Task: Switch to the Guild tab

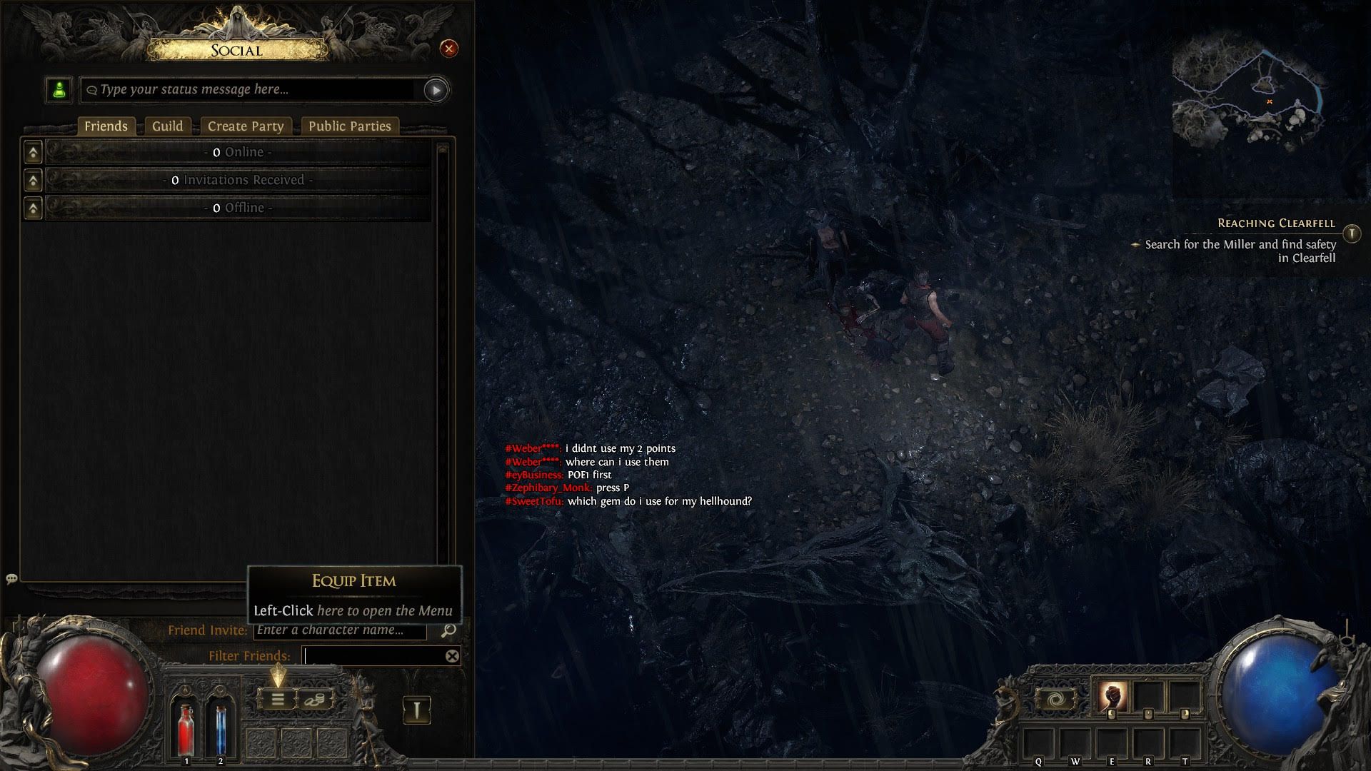Action: [x=168, y=125]
